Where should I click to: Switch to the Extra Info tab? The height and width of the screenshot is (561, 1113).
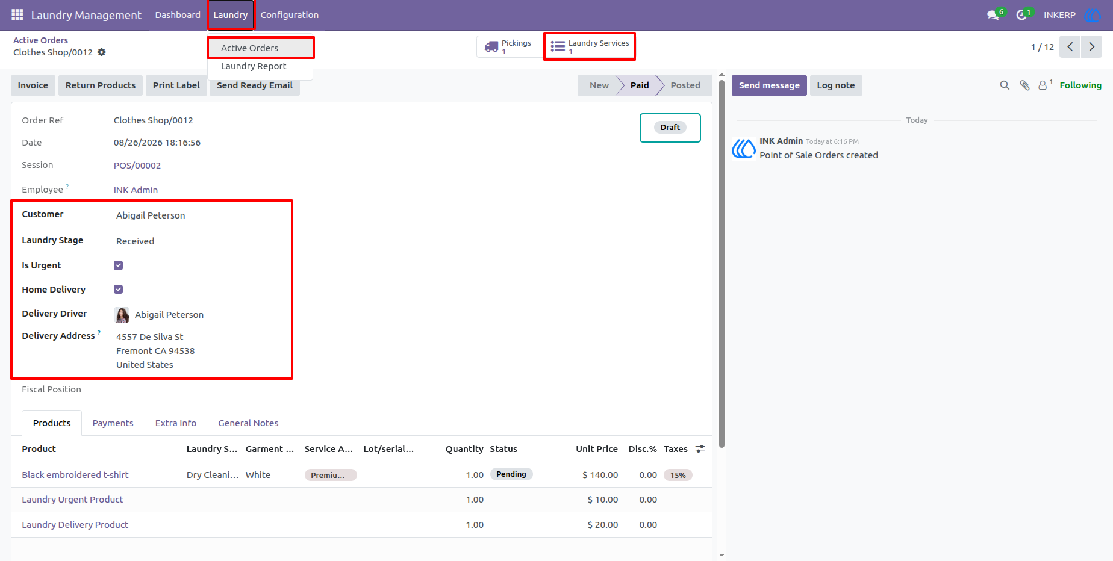(x=176, y=423)
